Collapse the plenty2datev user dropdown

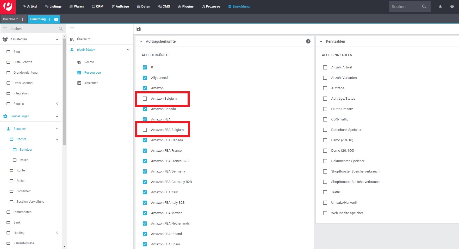pyautogui.click(x=128, y=50)
